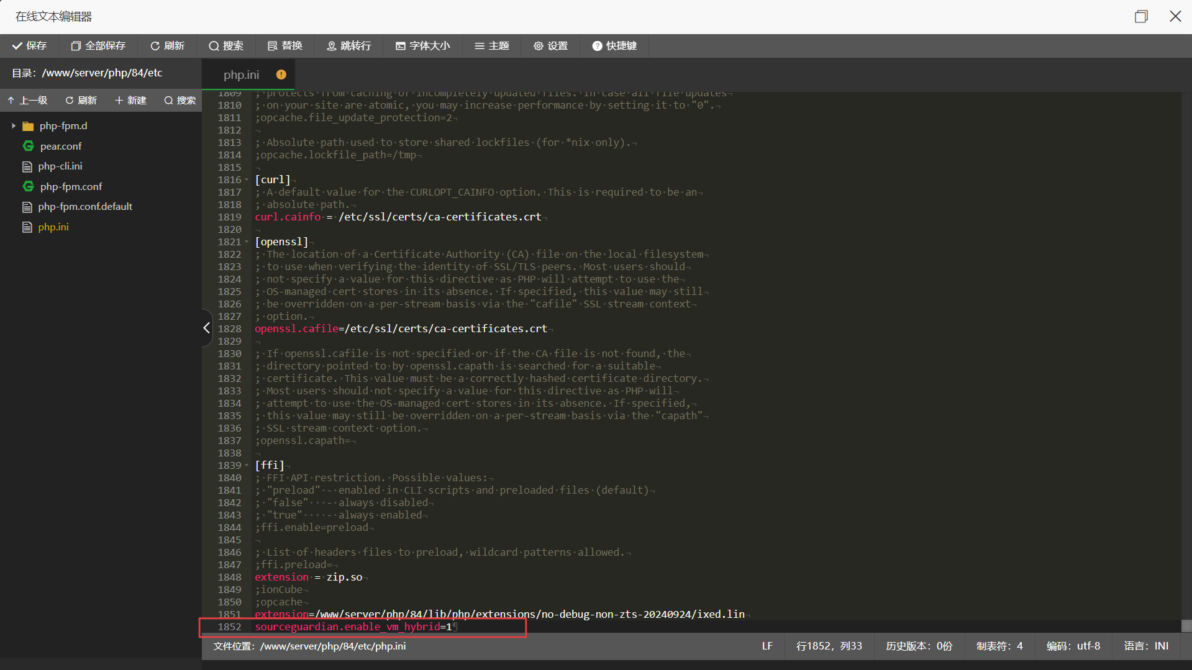Click the 保存 (Save) icon
Viewport: 1192px width, 670px height.
pos(29,45)
